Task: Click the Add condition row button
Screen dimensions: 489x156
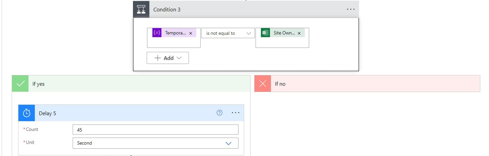Action: coord(168,58)
